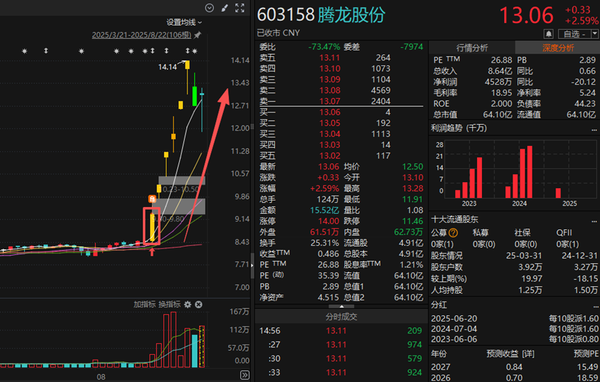
Task: Click the 2025 bar in the profit trend chart
Action: (x=558, y=193)
